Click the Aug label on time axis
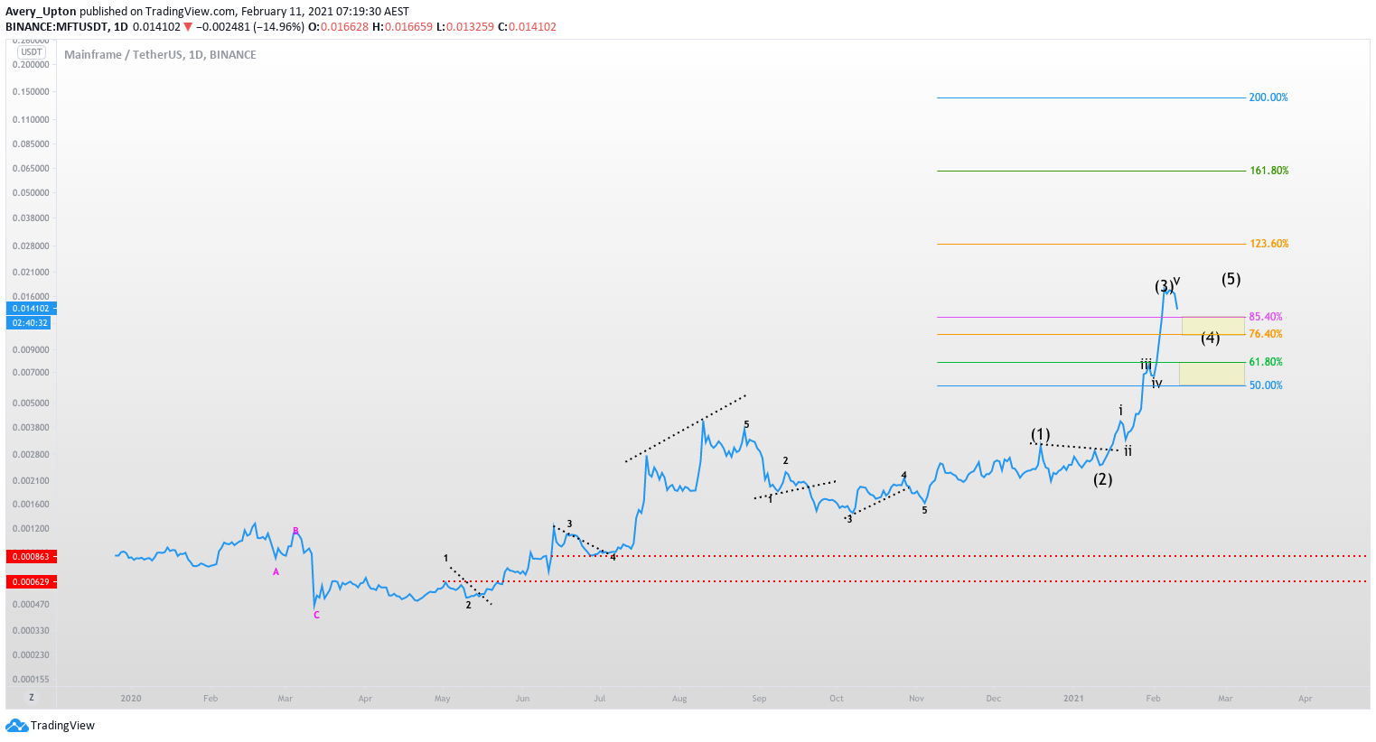Image resolution: width=1376 pixels, height=742 pixels. [x=679, y=699]
